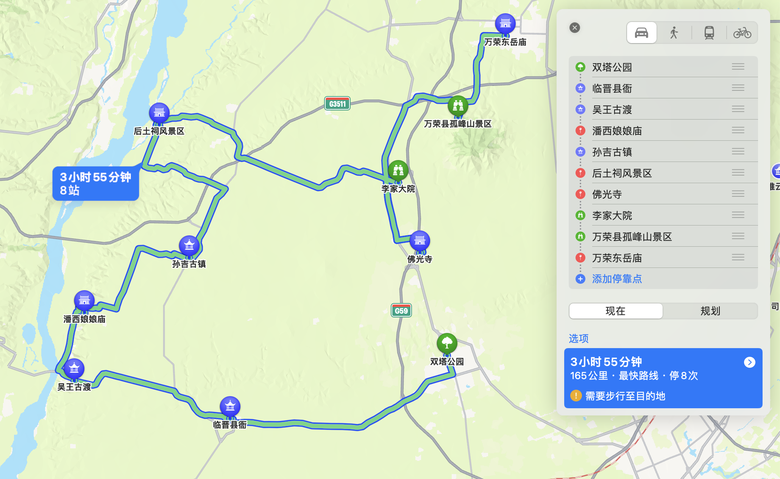The image size is (780, 479).
Task: Select 李家大院 stop in the list
Action: click(x=663, y=215)
